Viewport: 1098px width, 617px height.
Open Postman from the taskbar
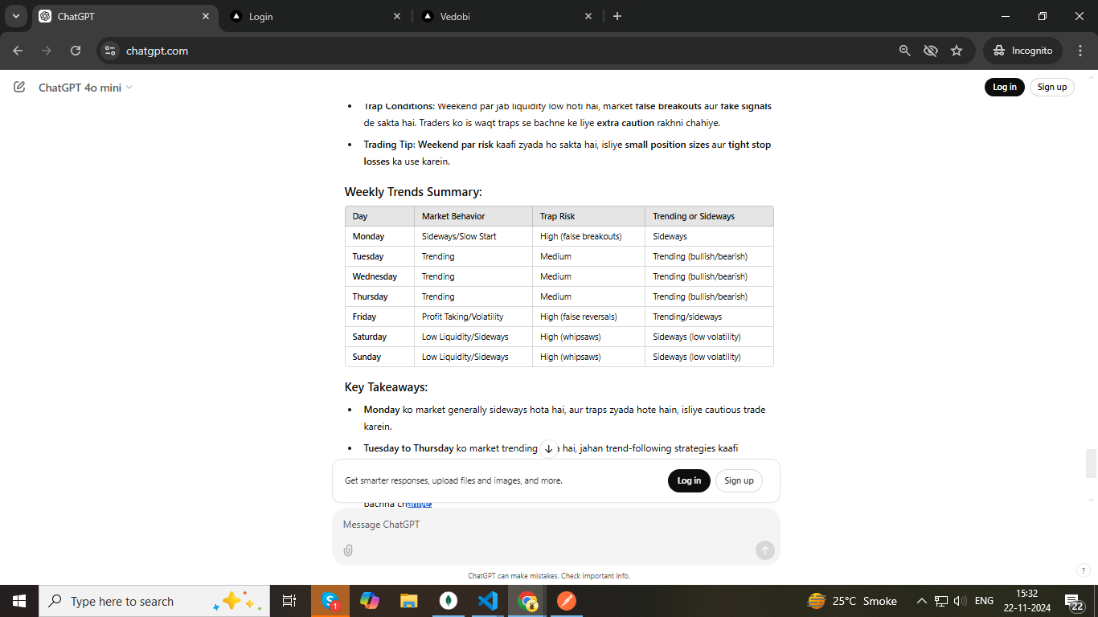[x=567, y=601]
